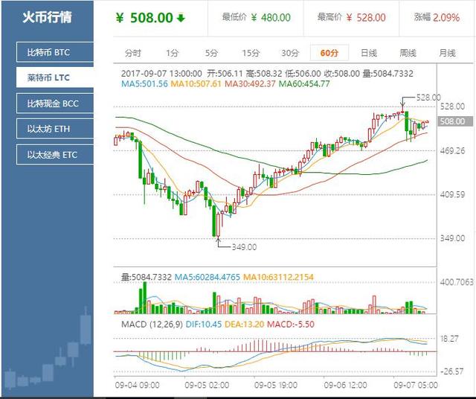The image size is (476, 399).
Task: Select the 60分 interval tab
Action: pos(329,53)
